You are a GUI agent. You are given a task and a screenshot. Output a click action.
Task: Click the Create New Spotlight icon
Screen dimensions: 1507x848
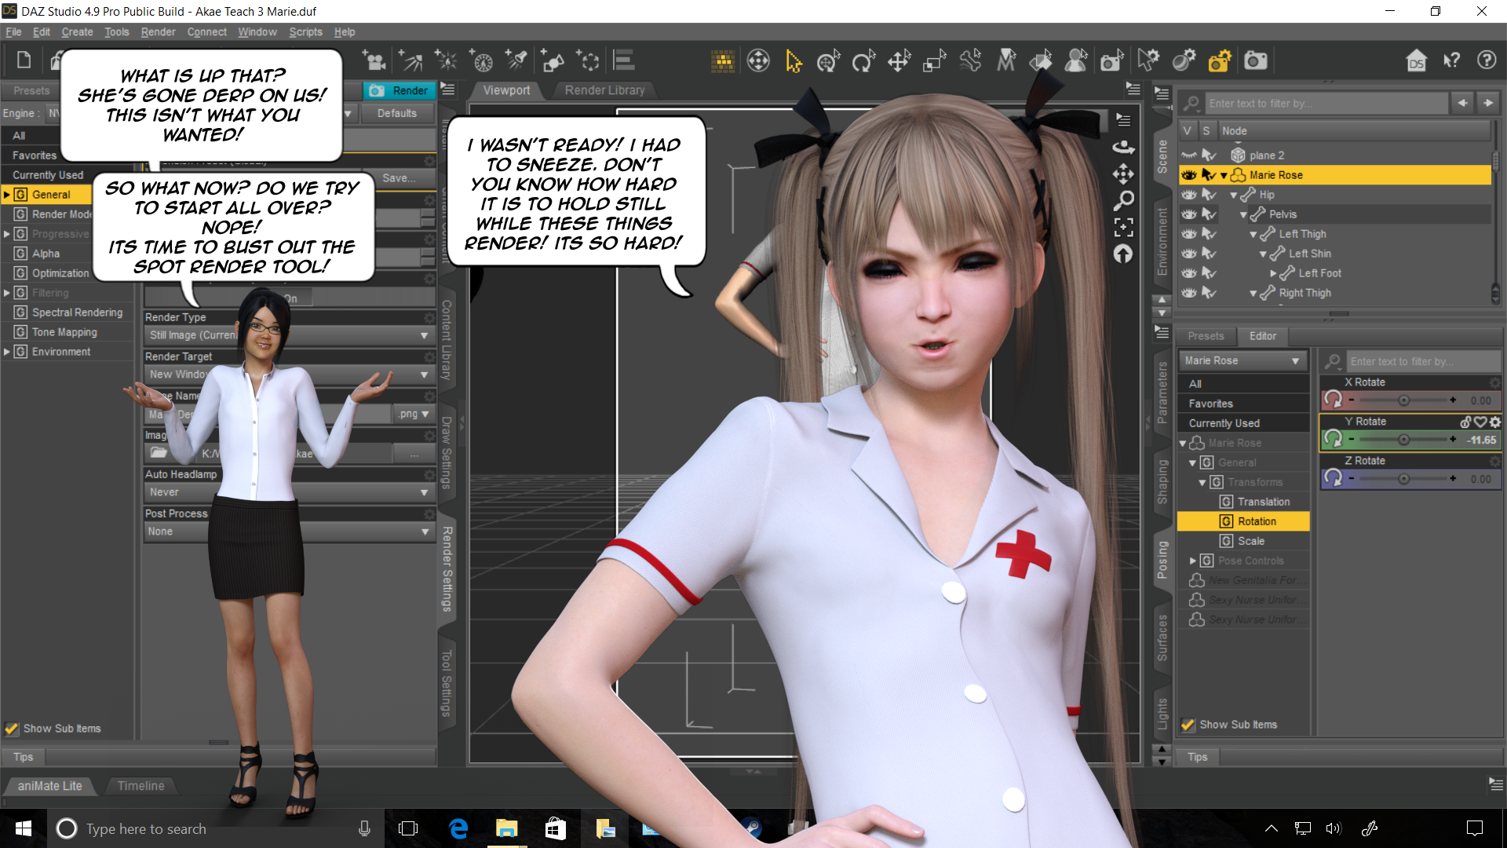point(516,60)
